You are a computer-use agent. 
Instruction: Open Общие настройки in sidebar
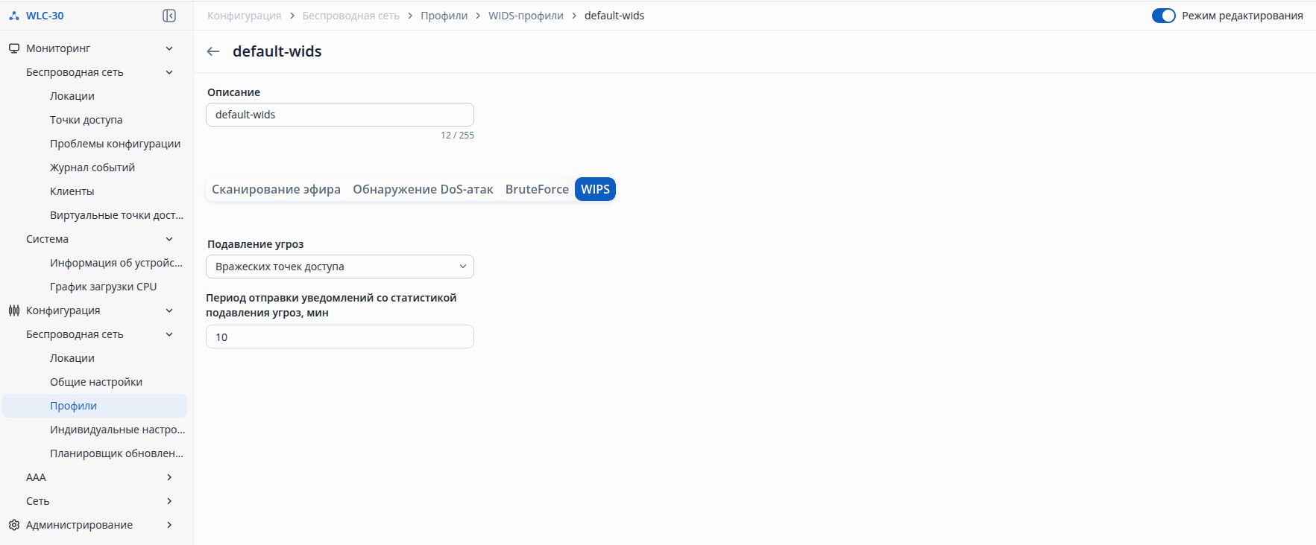coord(96,382)
